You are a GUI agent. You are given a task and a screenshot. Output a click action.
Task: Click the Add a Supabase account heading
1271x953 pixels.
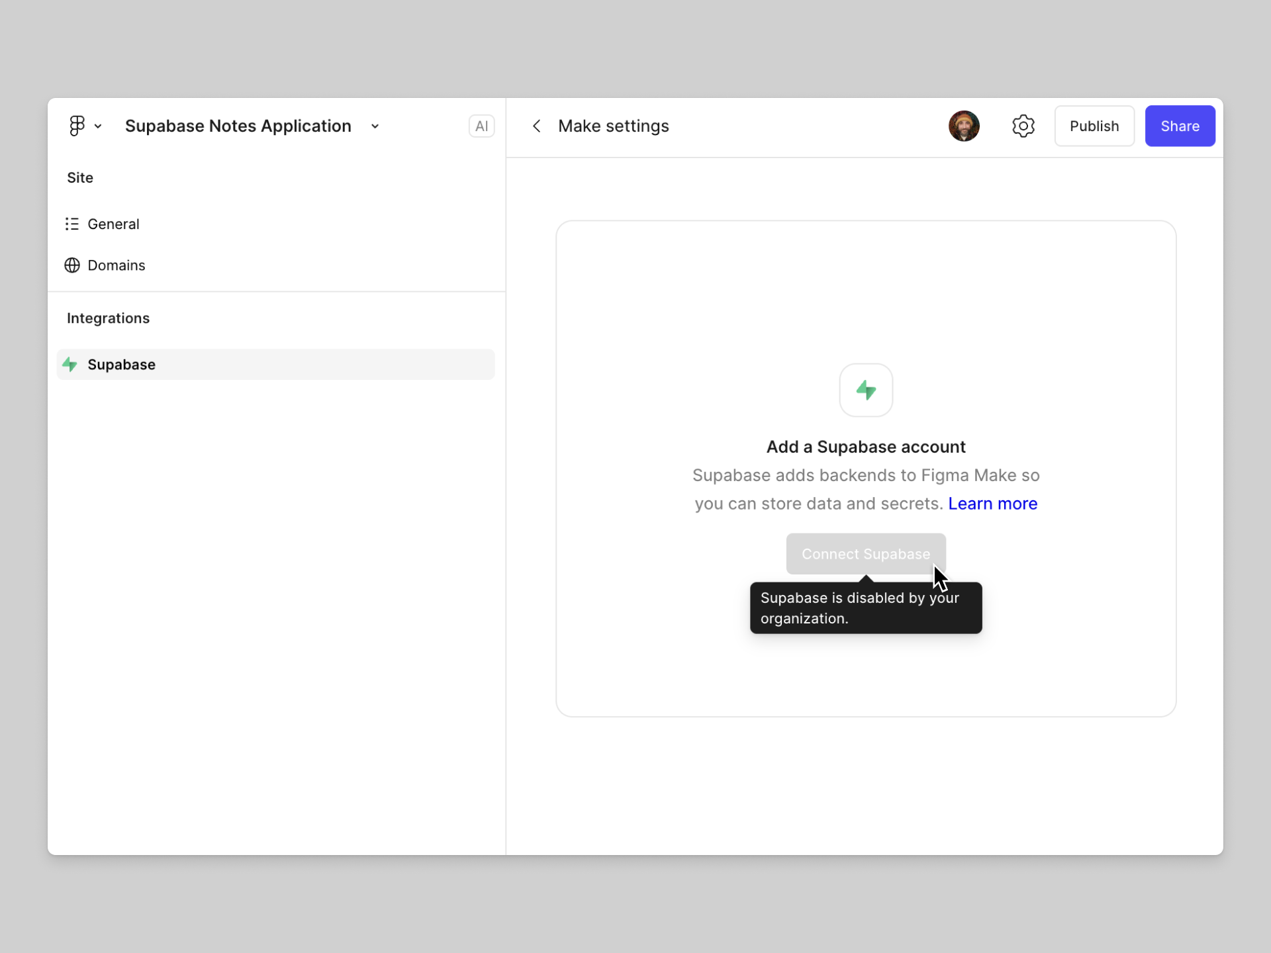pos(866,447)
